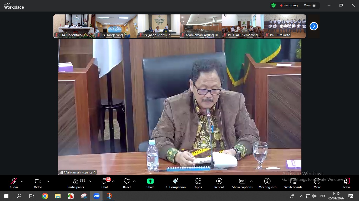Click the Share screen icon
Image resolution: width=359 pixels, height=201 pixels.
click(x=150, y=183)
